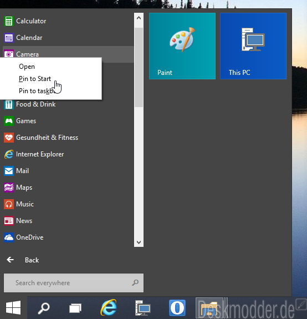Click the OneDrive label
Screen dimensions: 307x319
[x=30, y=237]
